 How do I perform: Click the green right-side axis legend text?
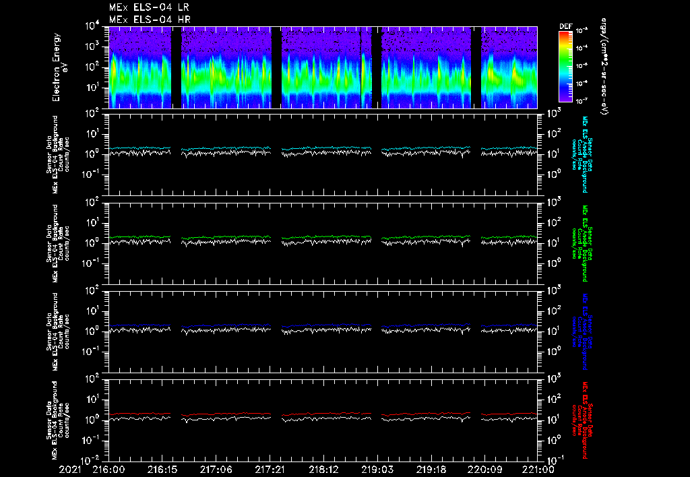(582, 243)
